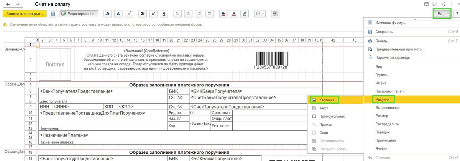Screen dimensions: 460x161
Task: Click the help question mark button
Action: tap(457, 14)
